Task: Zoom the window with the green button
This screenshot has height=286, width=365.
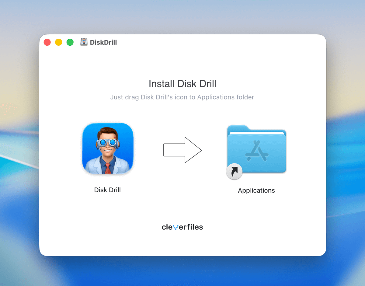Action: coord(70,42)
